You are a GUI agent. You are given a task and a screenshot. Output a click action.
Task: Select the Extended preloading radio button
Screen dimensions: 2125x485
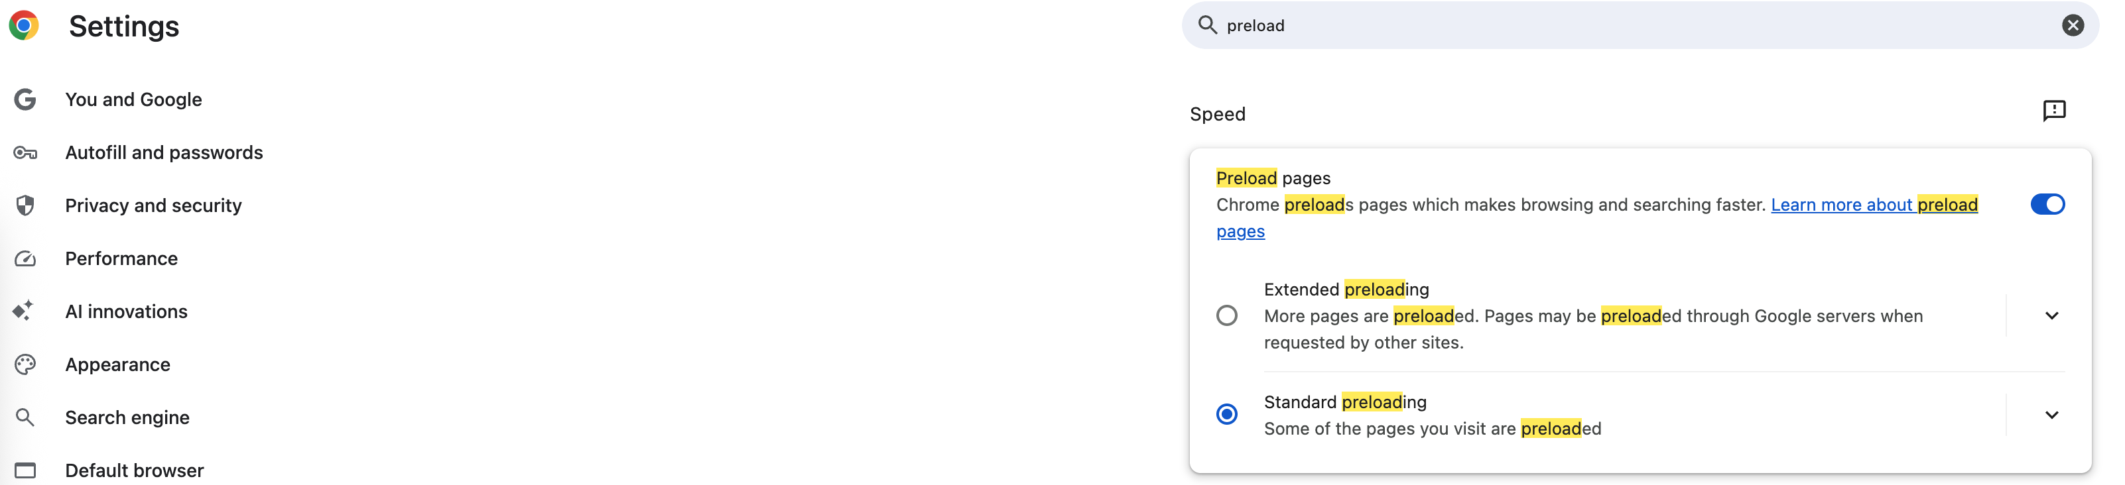[1227, 316]
